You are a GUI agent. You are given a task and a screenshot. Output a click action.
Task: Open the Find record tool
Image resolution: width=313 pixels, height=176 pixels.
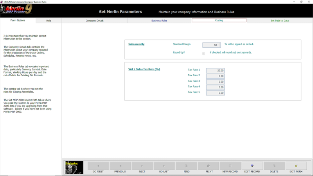186,166
